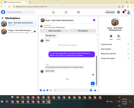Choose a GIF icon in composer
The height and width of the screenshot is (108, 134).
51,90
